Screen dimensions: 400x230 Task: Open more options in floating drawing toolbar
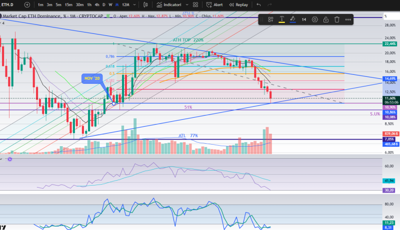tap(348, 19)
